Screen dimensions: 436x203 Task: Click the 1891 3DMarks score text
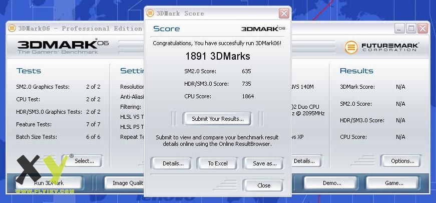(x=218, y=56)
